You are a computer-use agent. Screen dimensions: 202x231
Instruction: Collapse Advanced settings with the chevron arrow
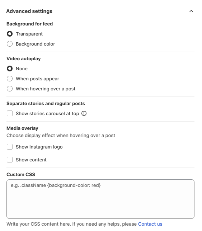tap(191, 11)
